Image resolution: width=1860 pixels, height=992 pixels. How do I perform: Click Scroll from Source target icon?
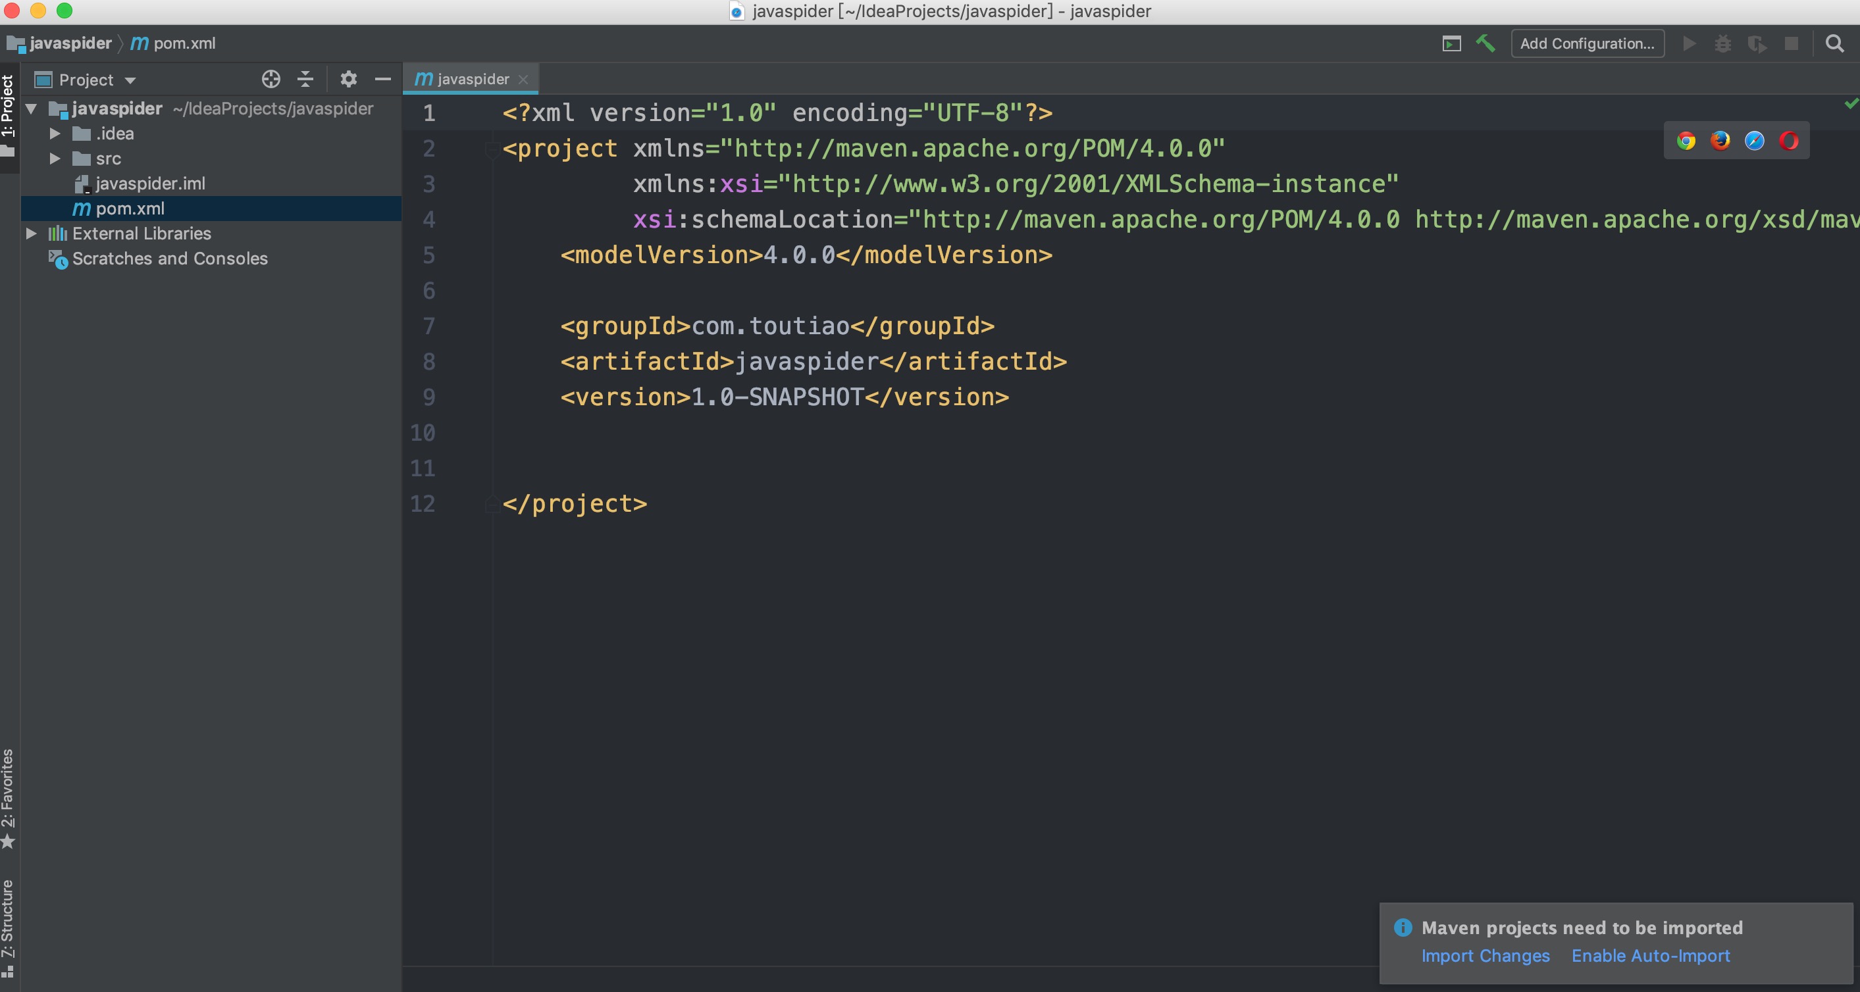271,80
